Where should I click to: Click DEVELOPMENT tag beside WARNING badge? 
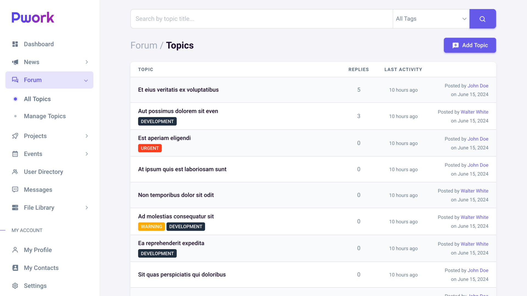point(186,227)
